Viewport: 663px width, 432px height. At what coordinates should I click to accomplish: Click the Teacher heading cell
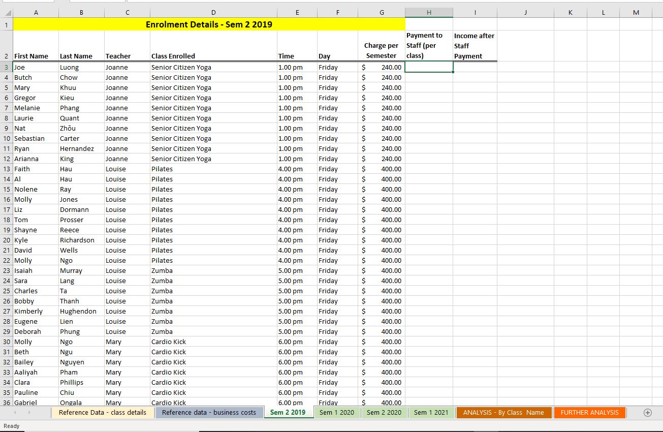[x=127, y=46]
